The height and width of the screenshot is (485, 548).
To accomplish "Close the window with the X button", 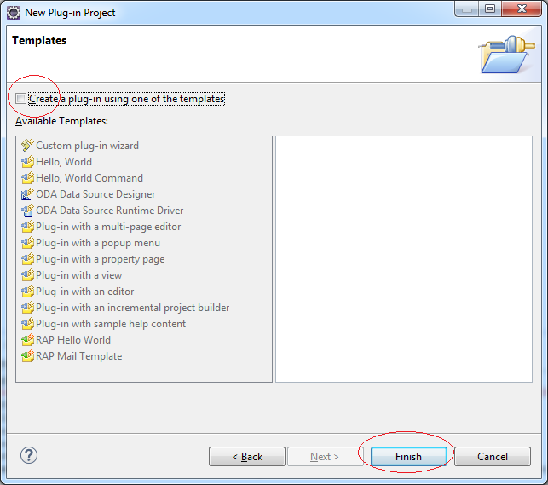I will 522,9.
